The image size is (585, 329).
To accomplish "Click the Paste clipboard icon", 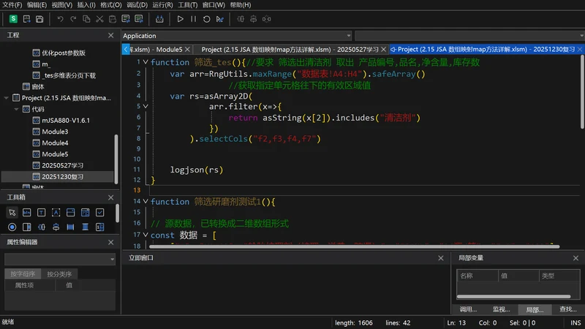I will [113, 19].
